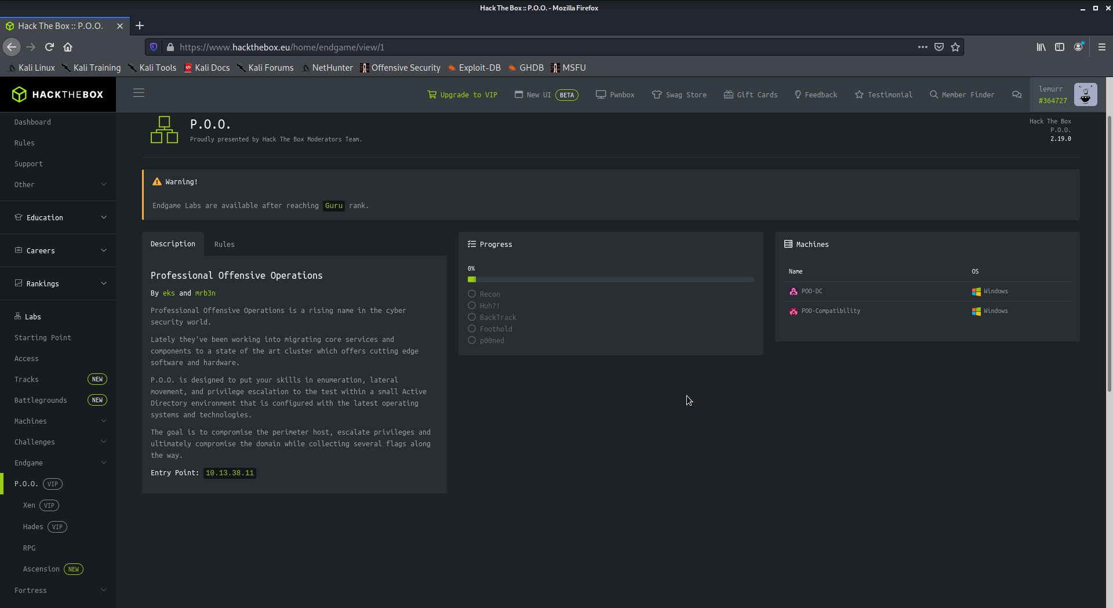Screen dimensions: 1113x608
Task: Open Rules in left sidebar
Action: tap(24, 143)
